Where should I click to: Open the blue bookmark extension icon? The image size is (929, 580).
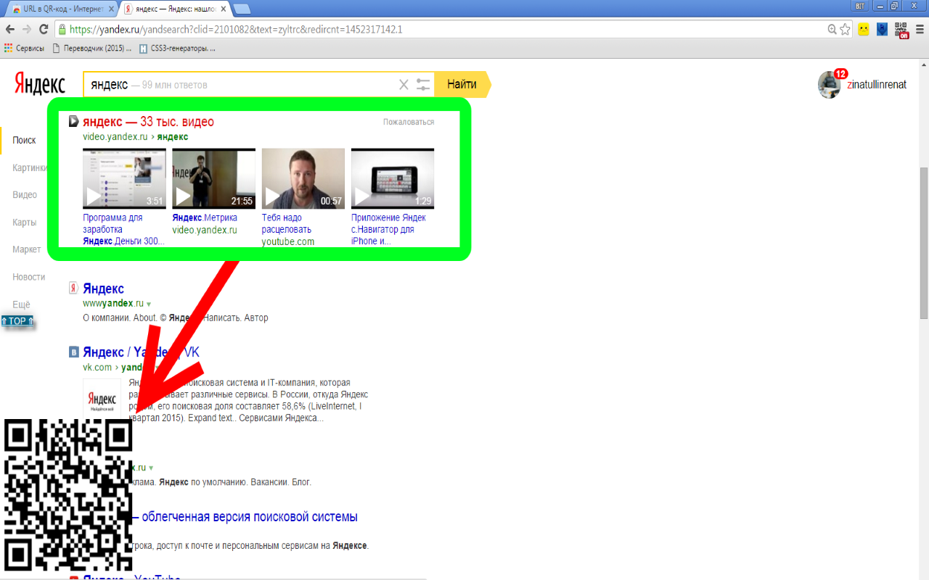tap(883, 30)
